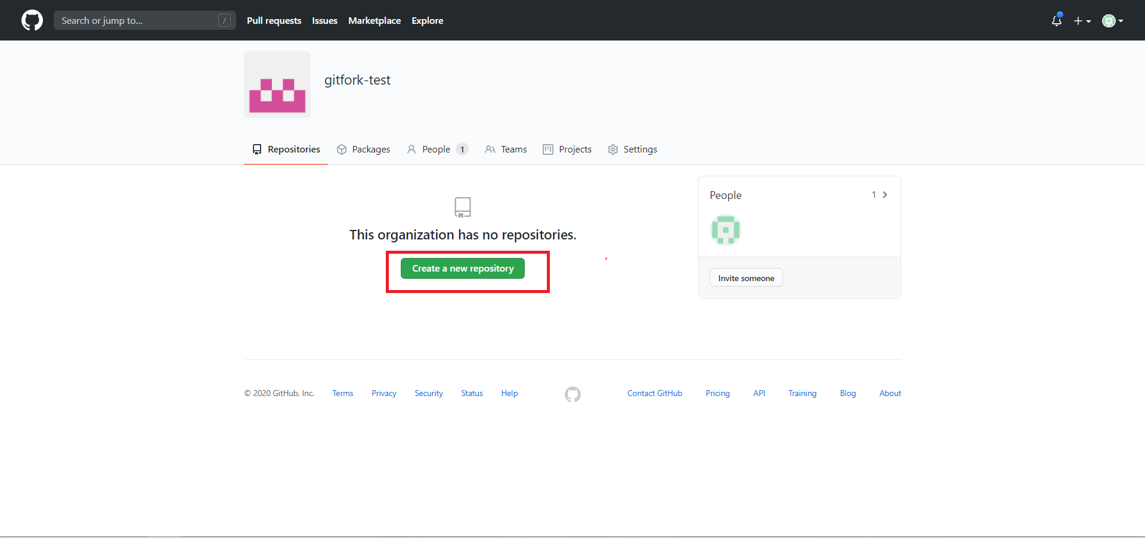
Task: Open the user avatar account menu
Action: click(1113, 21)
